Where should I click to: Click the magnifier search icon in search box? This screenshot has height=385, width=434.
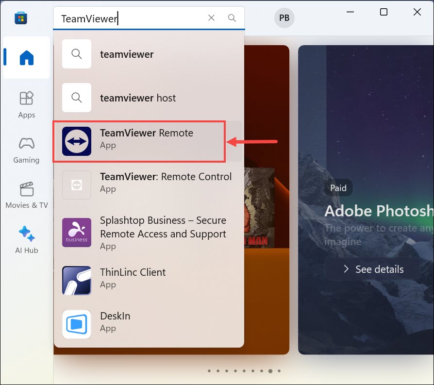(x=232, y=18)
